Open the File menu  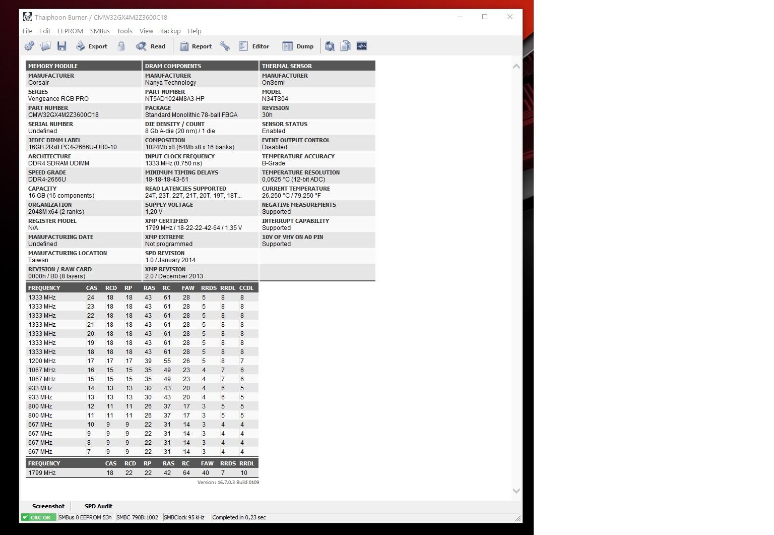pyautogui.click(x=27, y=31)
